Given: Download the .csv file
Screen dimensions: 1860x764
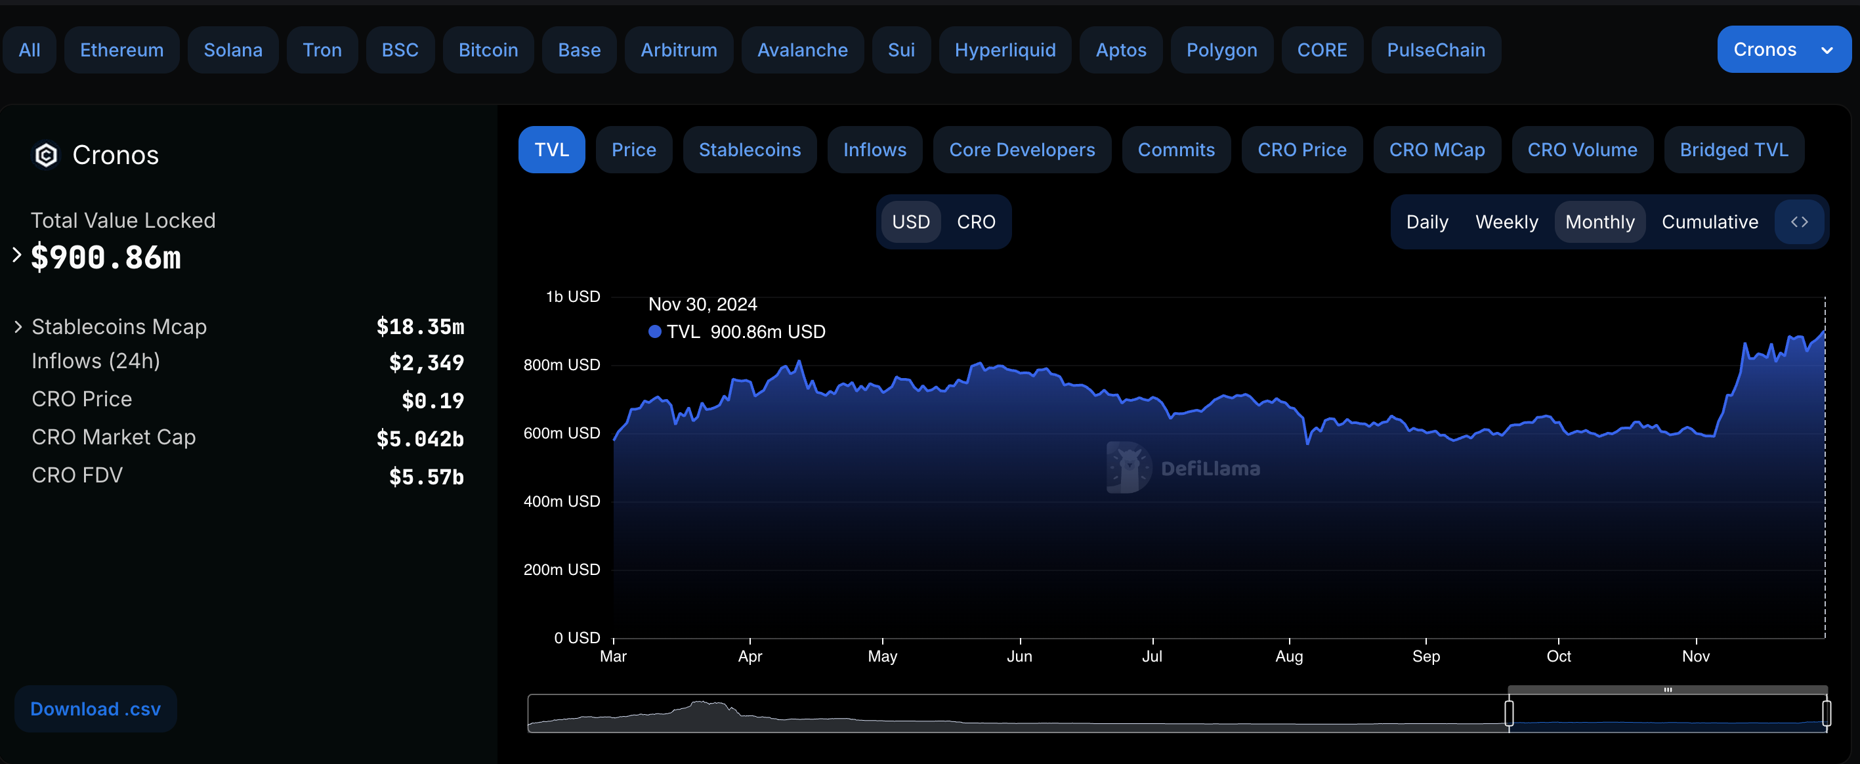Looking at the screenshot, I should [x=95, y=708].
